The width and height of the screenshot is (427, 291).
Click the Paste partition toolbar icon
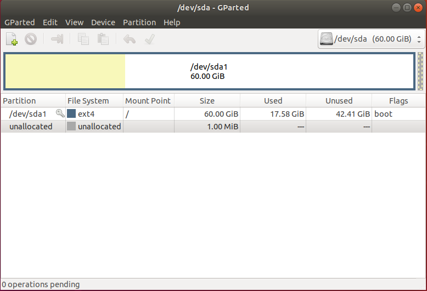coord(103,39)
